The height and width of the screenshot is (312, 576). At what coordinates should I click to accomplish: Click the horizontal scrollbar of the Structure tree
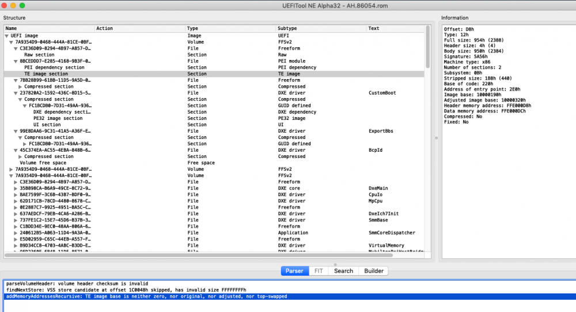click(198, 255)
